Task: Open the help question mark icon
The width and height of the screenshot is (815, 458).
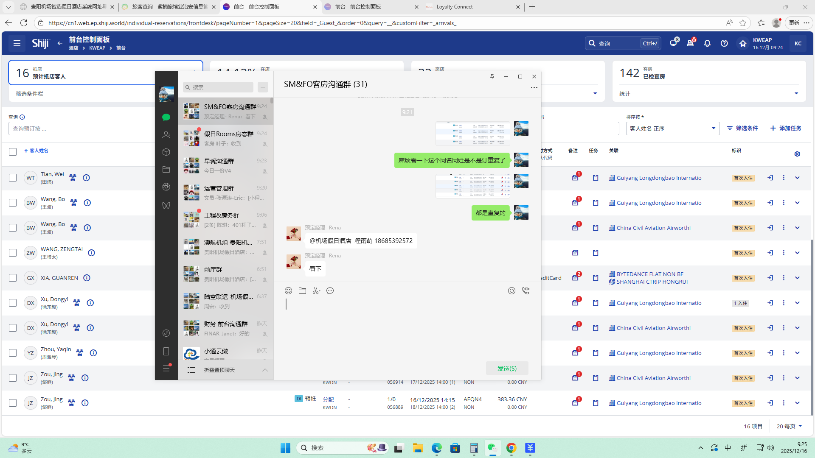Action: (724, 43)
